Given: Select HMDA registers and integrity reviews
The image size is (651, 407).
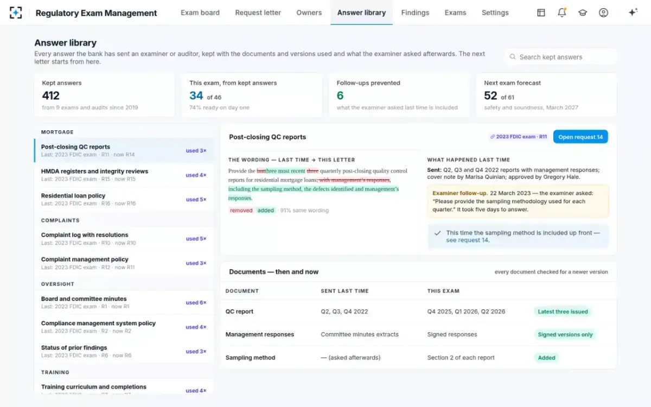Looking at the screenshot, I should [x=124, y=175].
